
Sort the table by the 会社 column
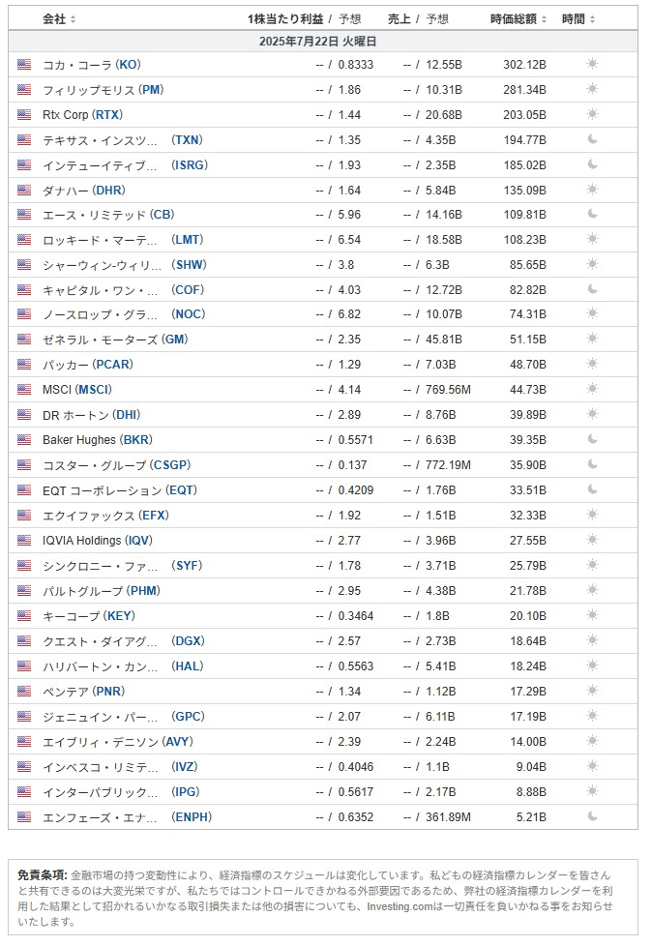[59, 19]
